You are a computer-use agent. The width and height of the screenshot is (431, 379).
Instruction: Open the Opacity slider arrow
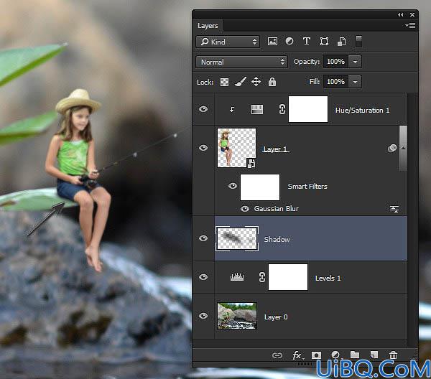[x=355, y=62]
